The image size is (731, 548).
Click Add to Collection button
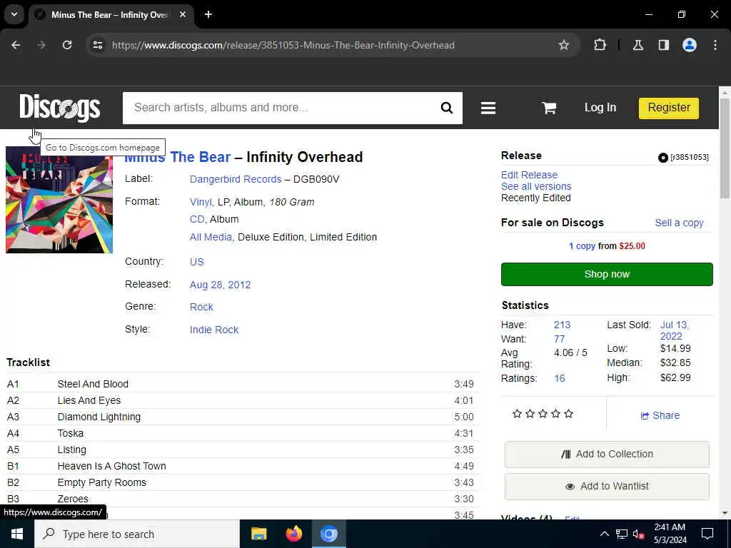(x=607, y=455)
